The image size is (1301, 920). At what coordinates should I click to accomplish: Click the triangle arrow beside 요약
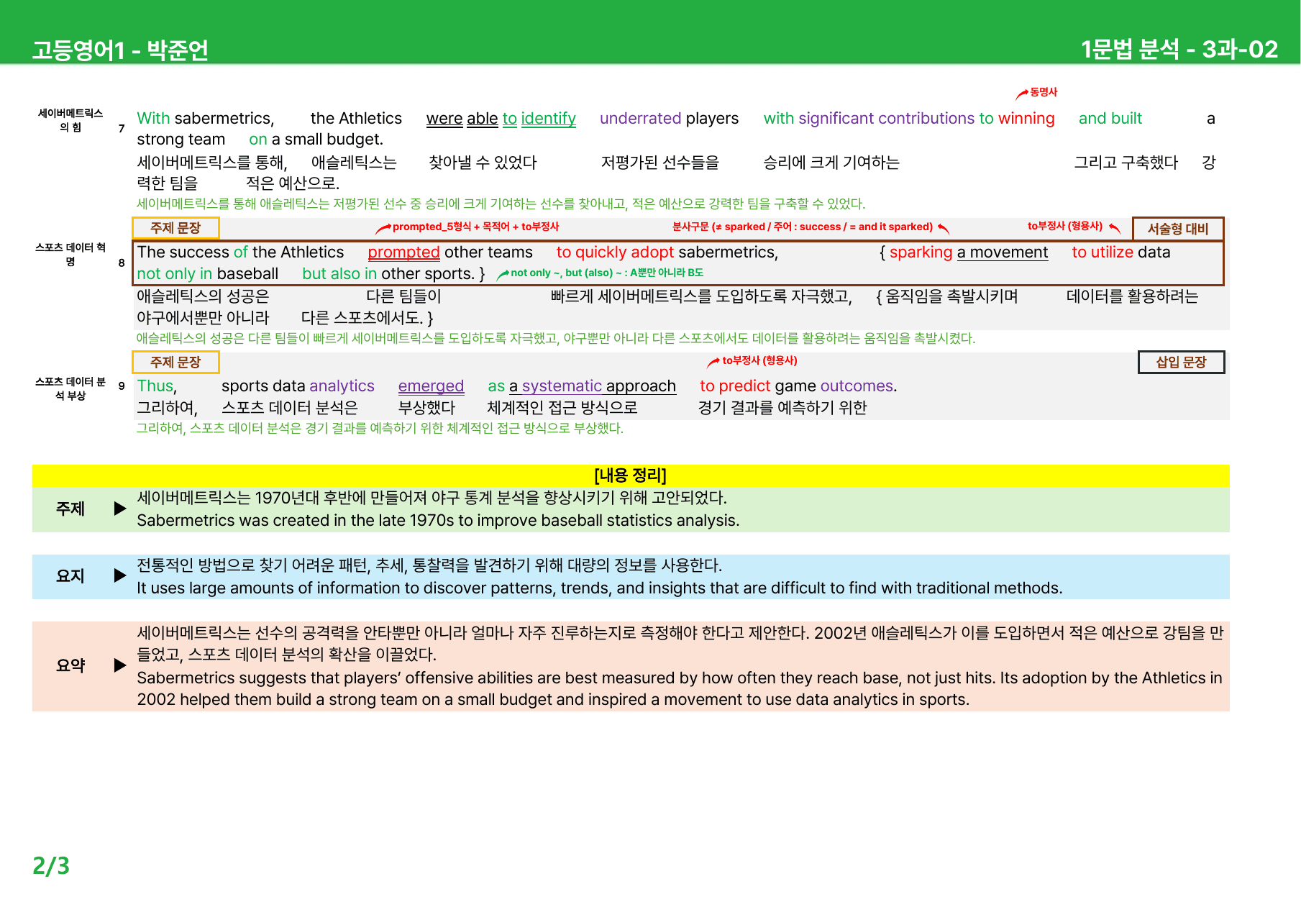coord(120,665)
